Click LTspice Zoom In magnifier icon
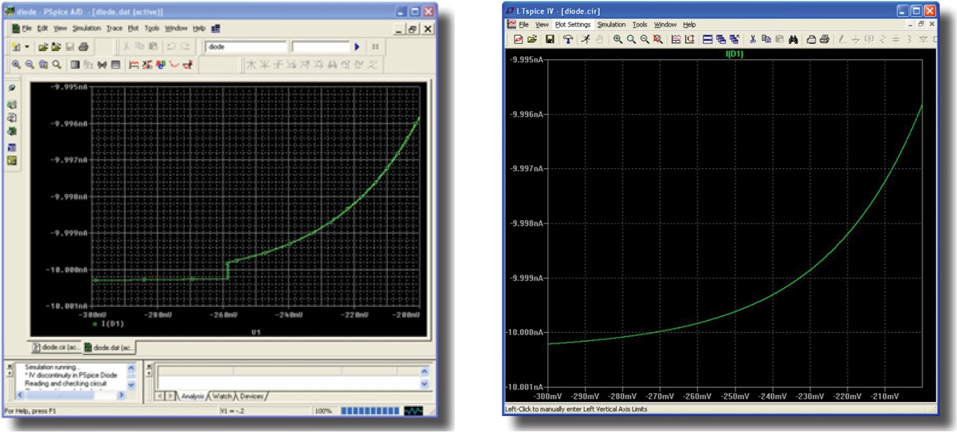The image size is (957, 432). 617,40
